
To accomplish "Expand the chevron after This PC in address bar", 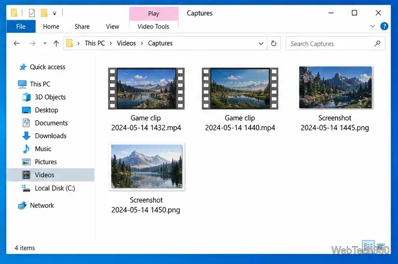I will tap(111, 44).
